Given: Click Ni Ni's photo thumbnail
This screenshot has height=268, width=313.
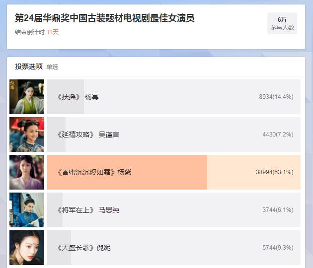Looking at the screenshot, I should tap(27, 248).
